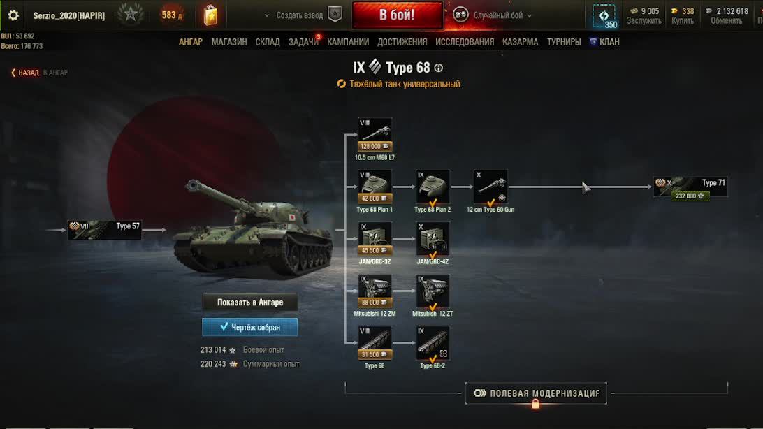Open the settings gear menu
Screen dimensions: 763x429
point(13,15)
